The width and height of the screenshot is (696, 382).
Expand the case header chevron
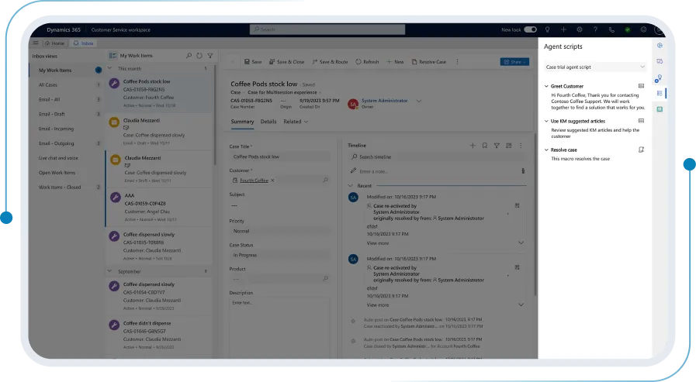(418, 101)
